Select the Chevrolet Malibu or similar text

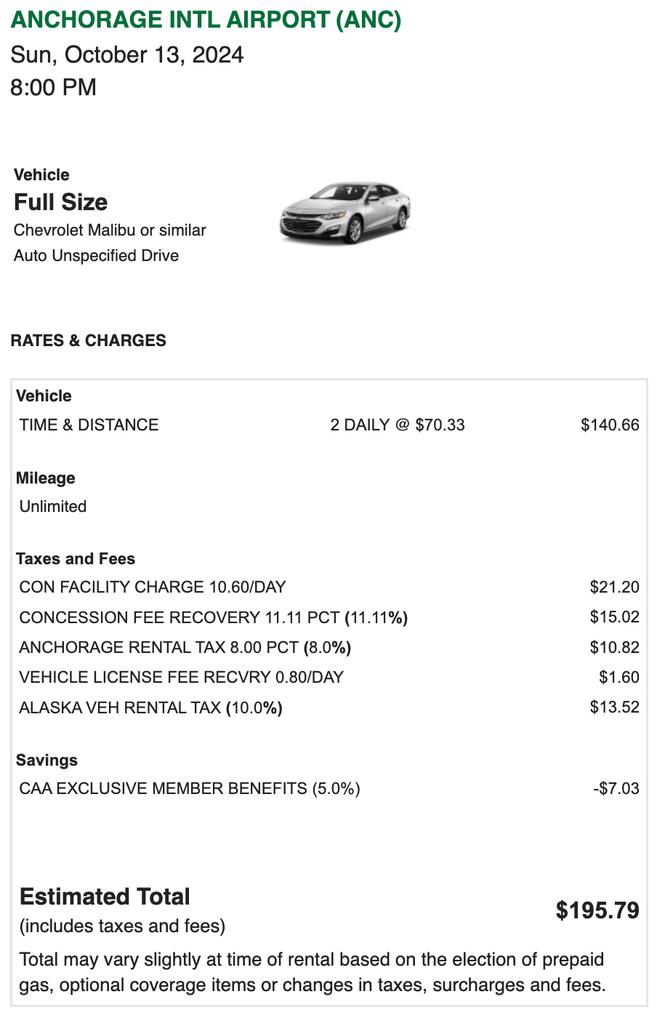(x=110, y=231)
